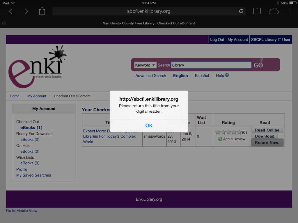Switch language to Español
Image resolution: width=298 pixels, height=223 pixels.
(202, 76)
